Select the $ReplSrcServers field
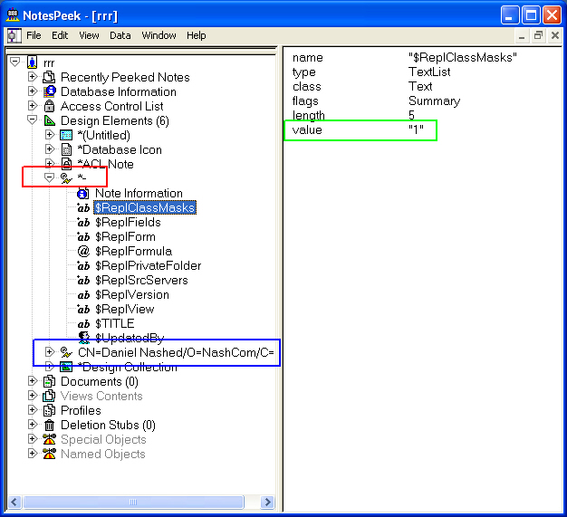 coord(141,280)
